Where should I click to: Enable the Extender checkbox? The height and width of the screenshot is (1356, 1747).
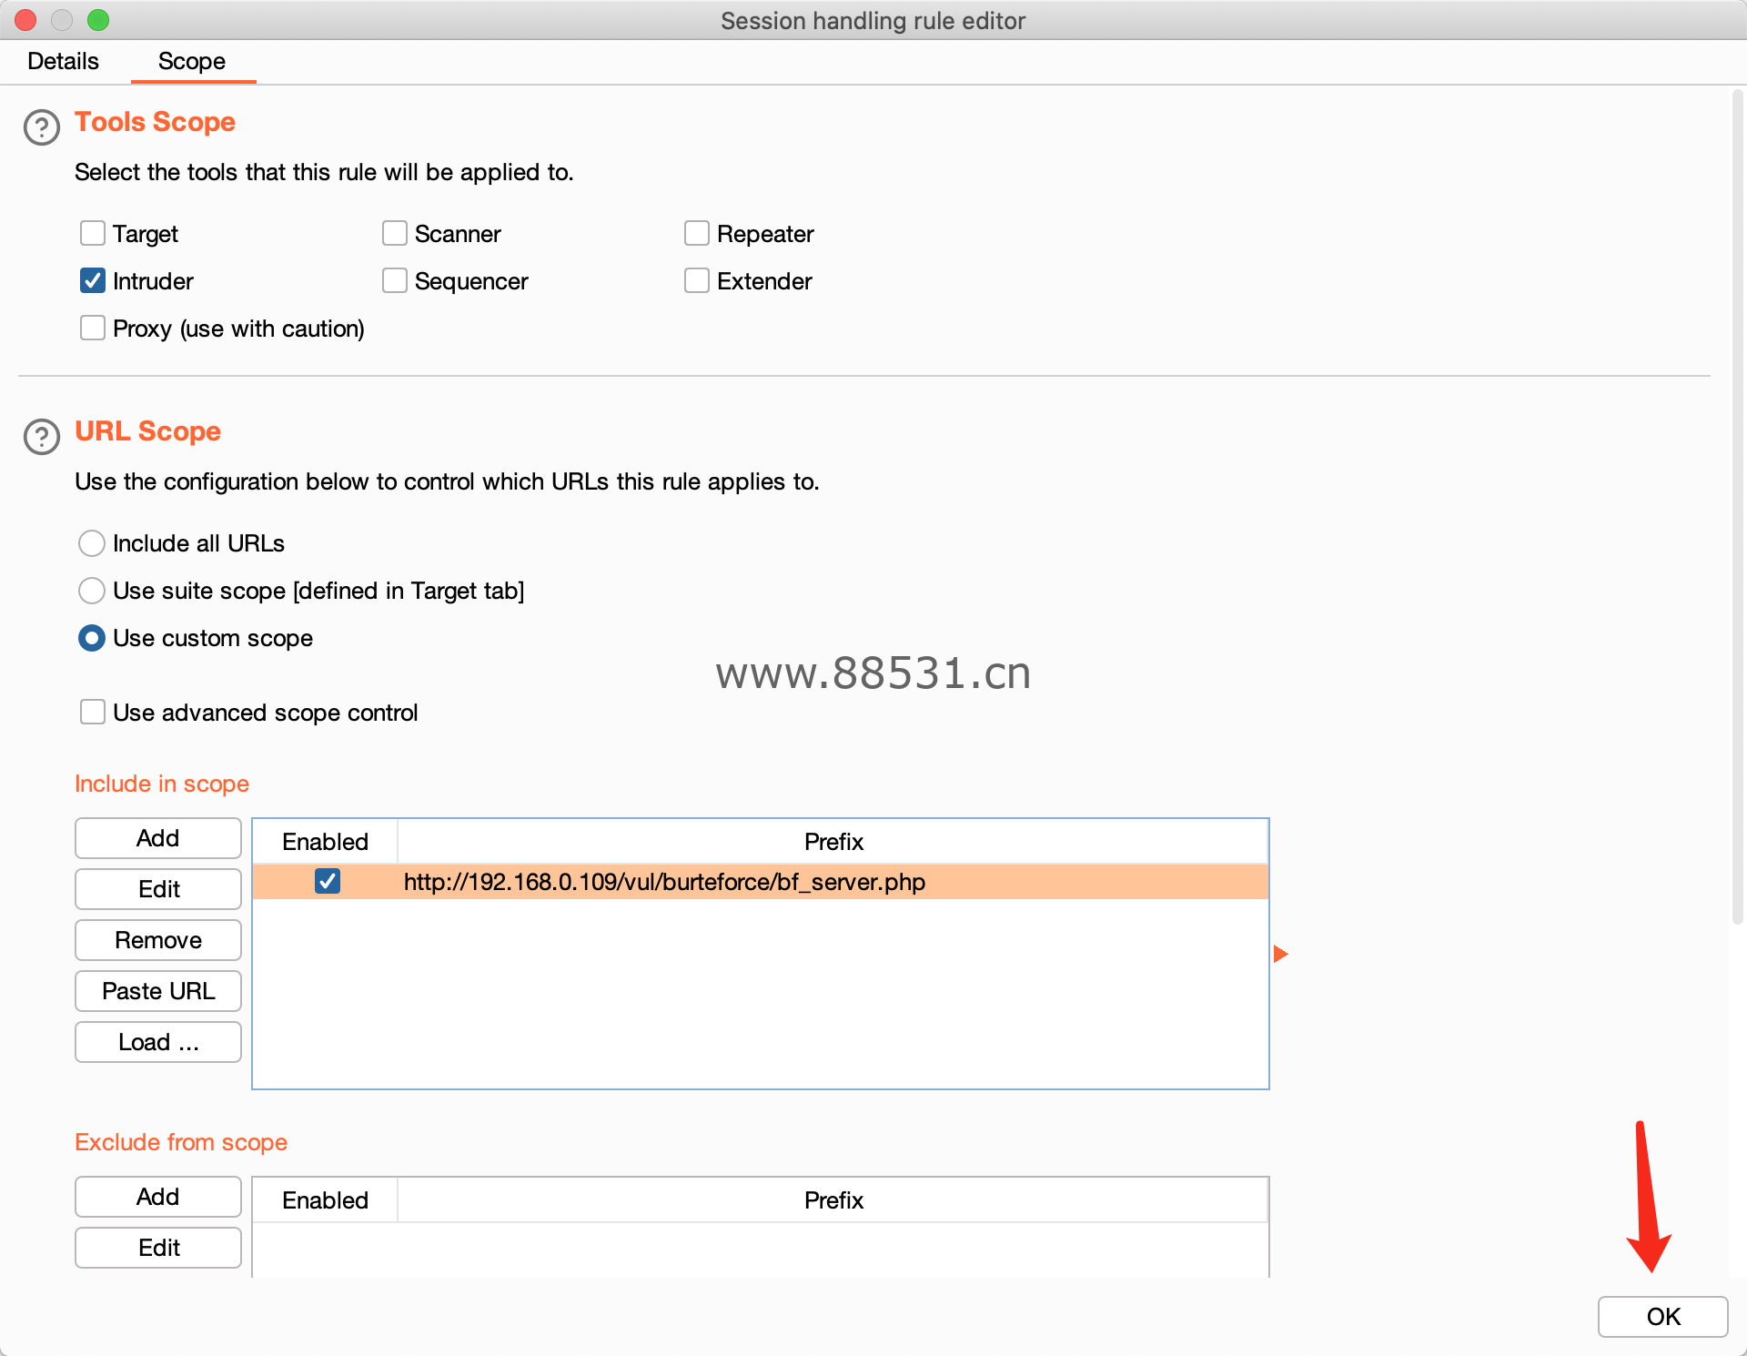[697, 280]
